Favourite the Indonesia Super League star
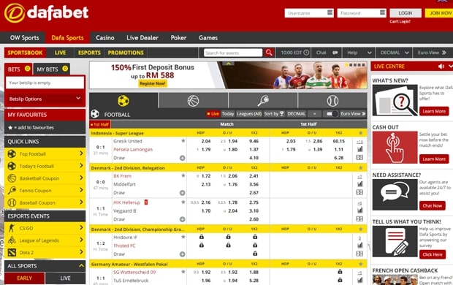The height and width of the screenshot is (285, 453). tap(360, 133)
